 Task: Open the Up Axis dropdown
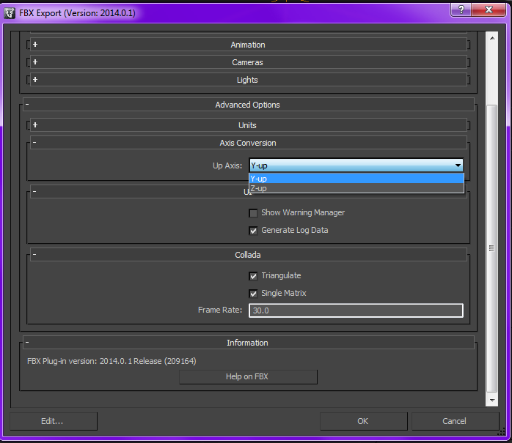356,165
